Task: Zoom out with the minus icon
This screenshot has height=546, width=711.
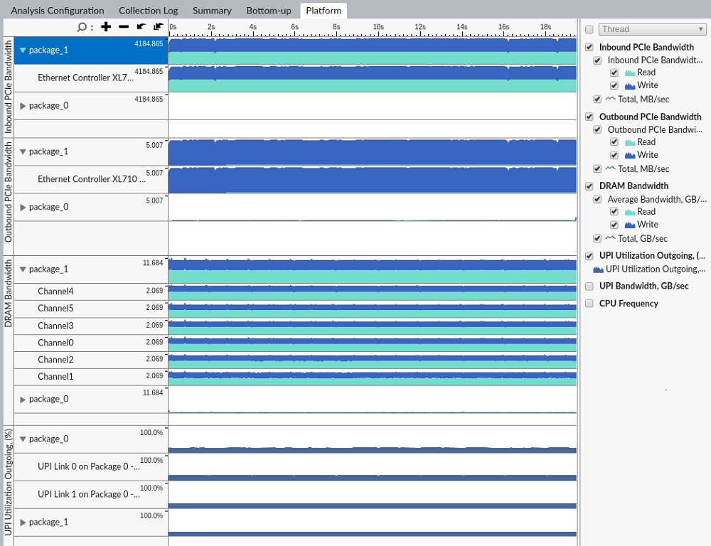Action: (124, 27)
